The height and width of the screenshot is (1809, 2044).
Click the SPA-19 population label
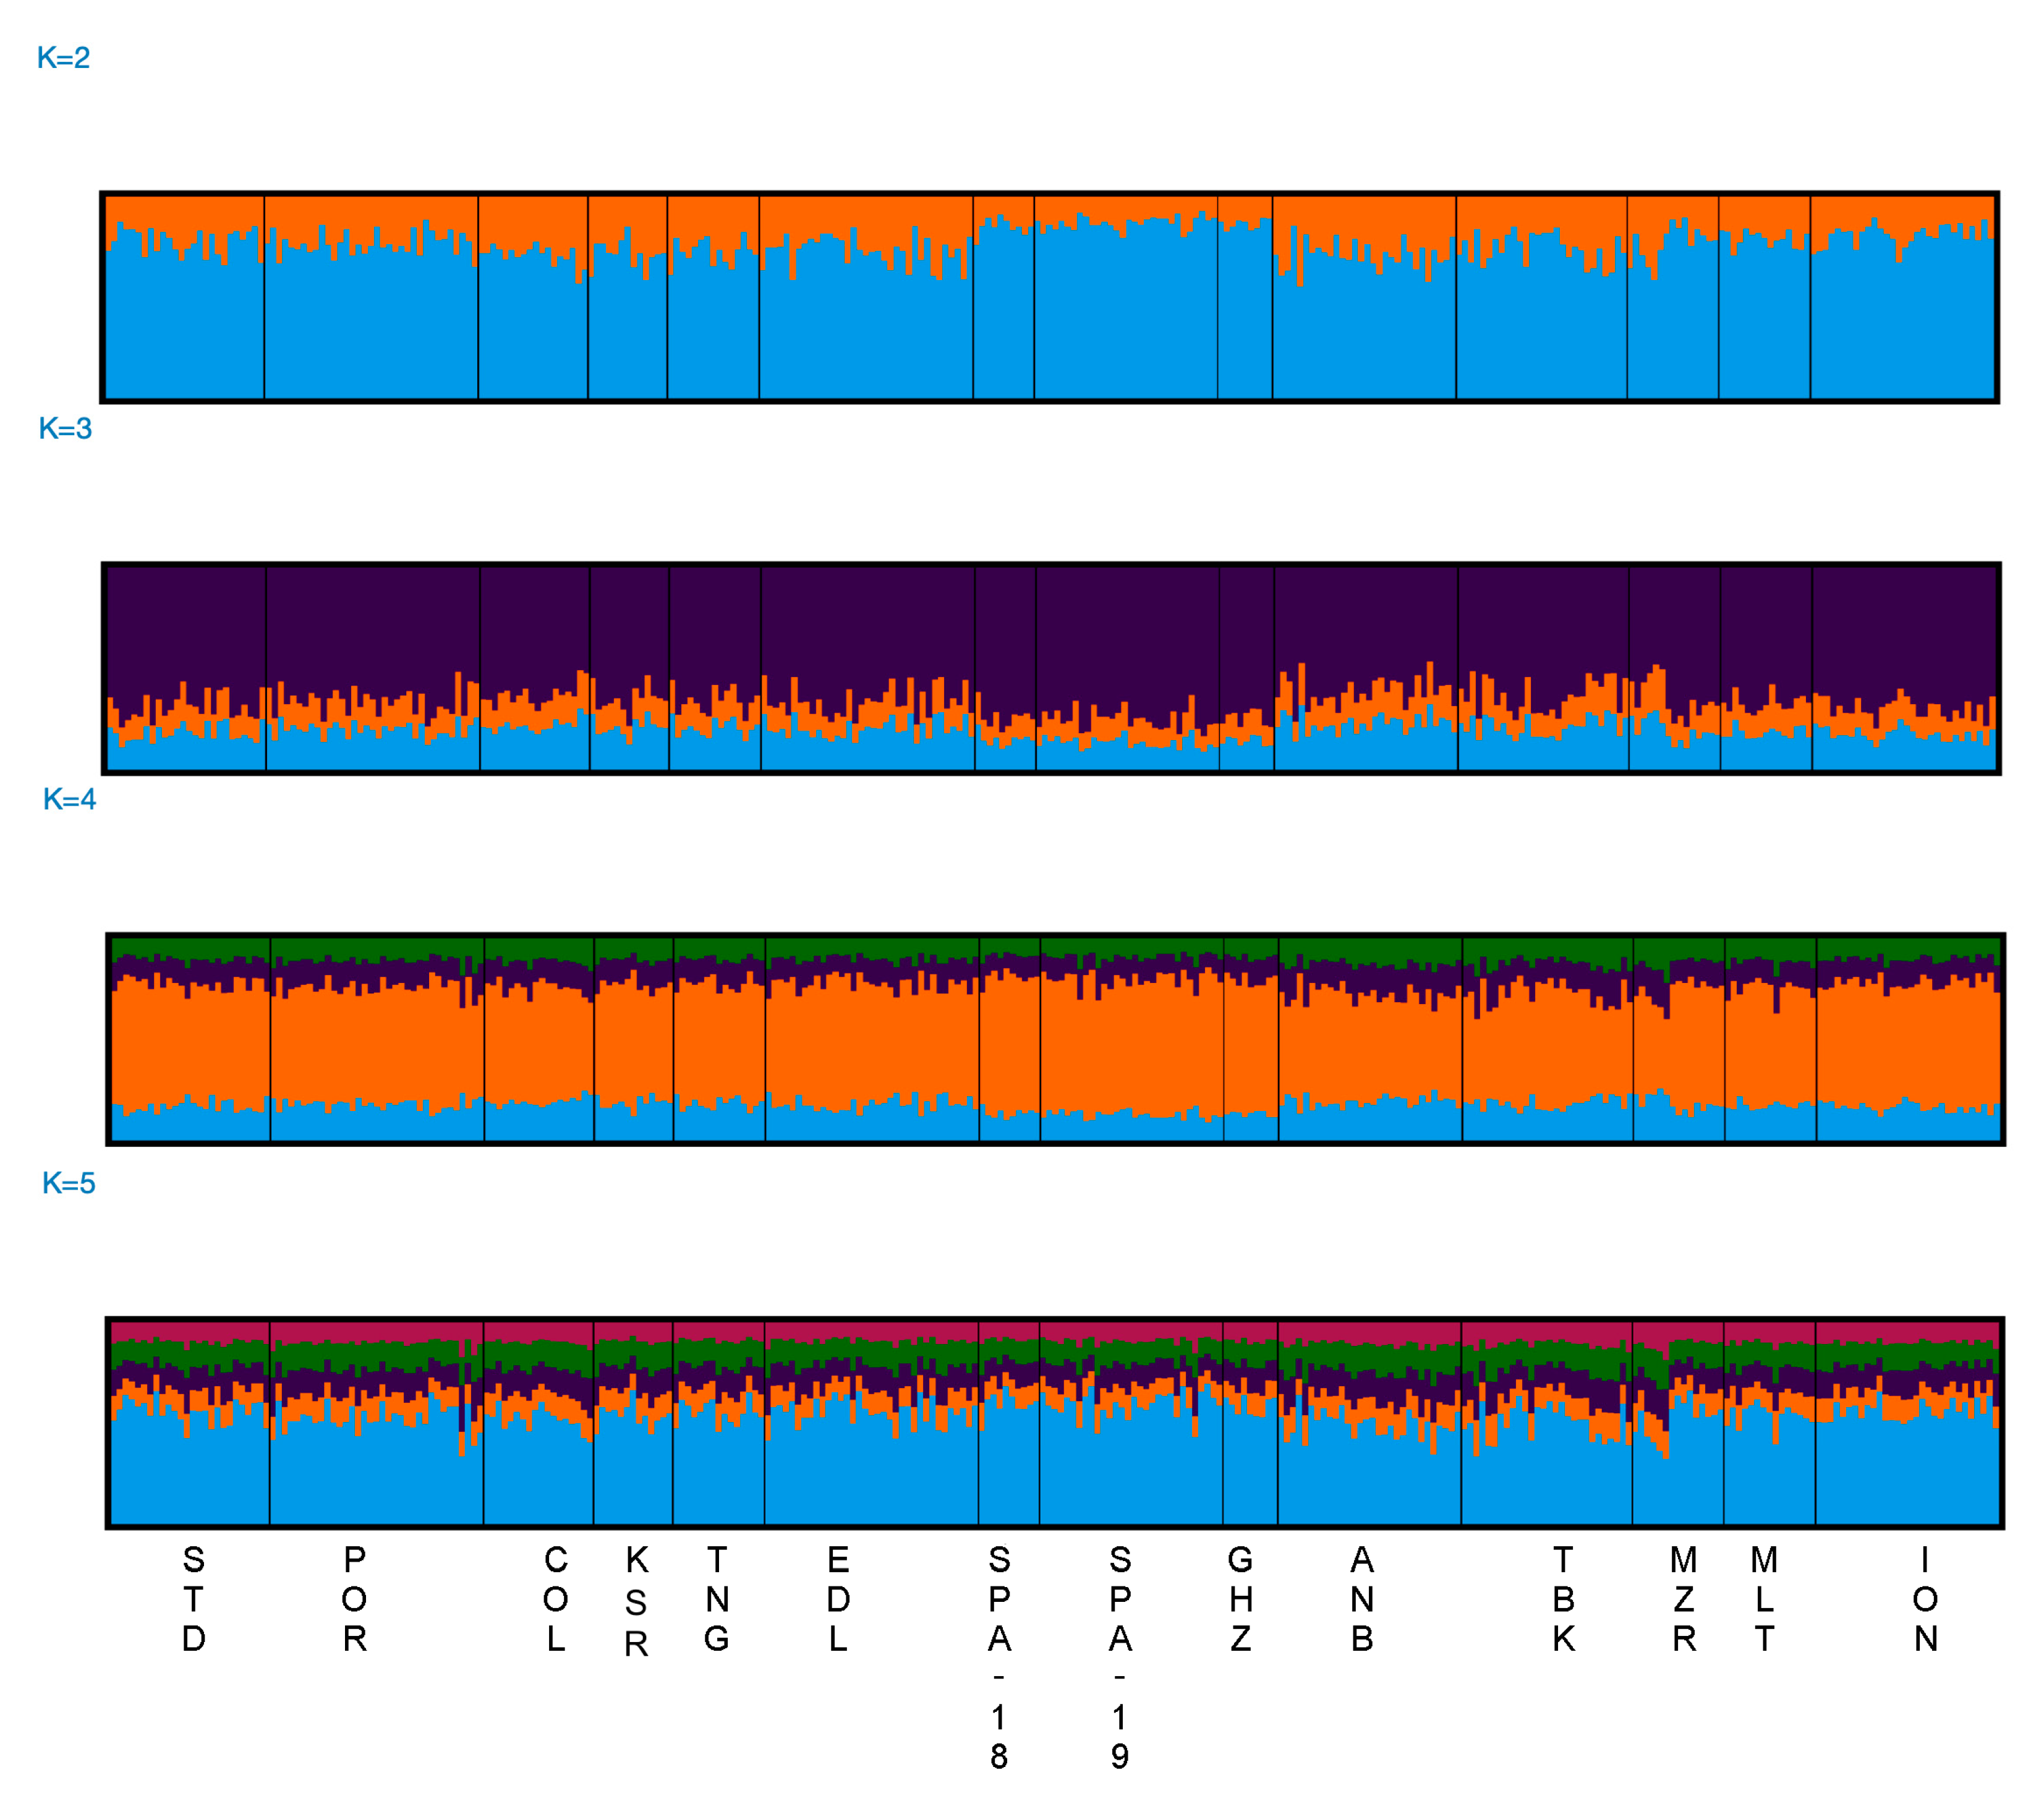tap(1120, 1658)
